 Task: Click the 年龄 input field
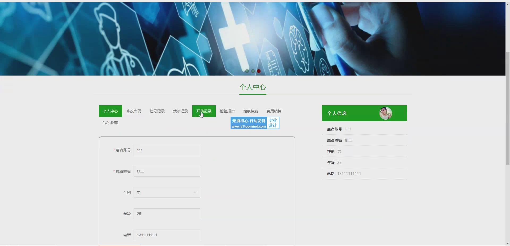(167, 214)
